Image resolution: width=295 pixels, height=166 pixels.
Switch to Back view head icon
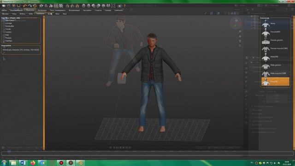(88, 6)
